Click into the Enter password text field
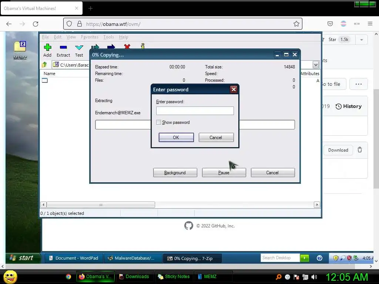This screenshot has height=284, width=379. (x=195, y=111)
